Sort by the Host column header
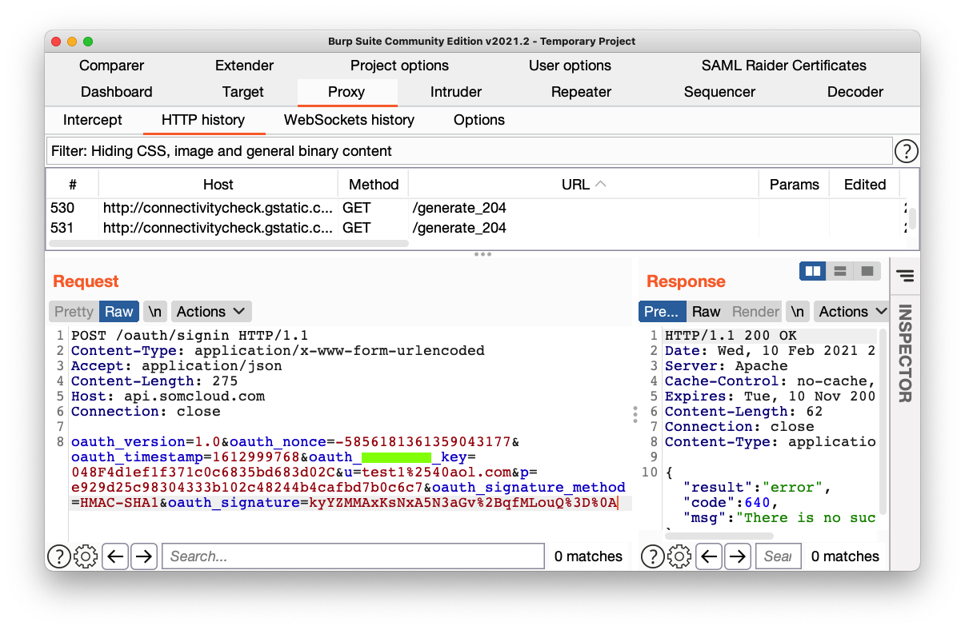 tap(218, 185)
